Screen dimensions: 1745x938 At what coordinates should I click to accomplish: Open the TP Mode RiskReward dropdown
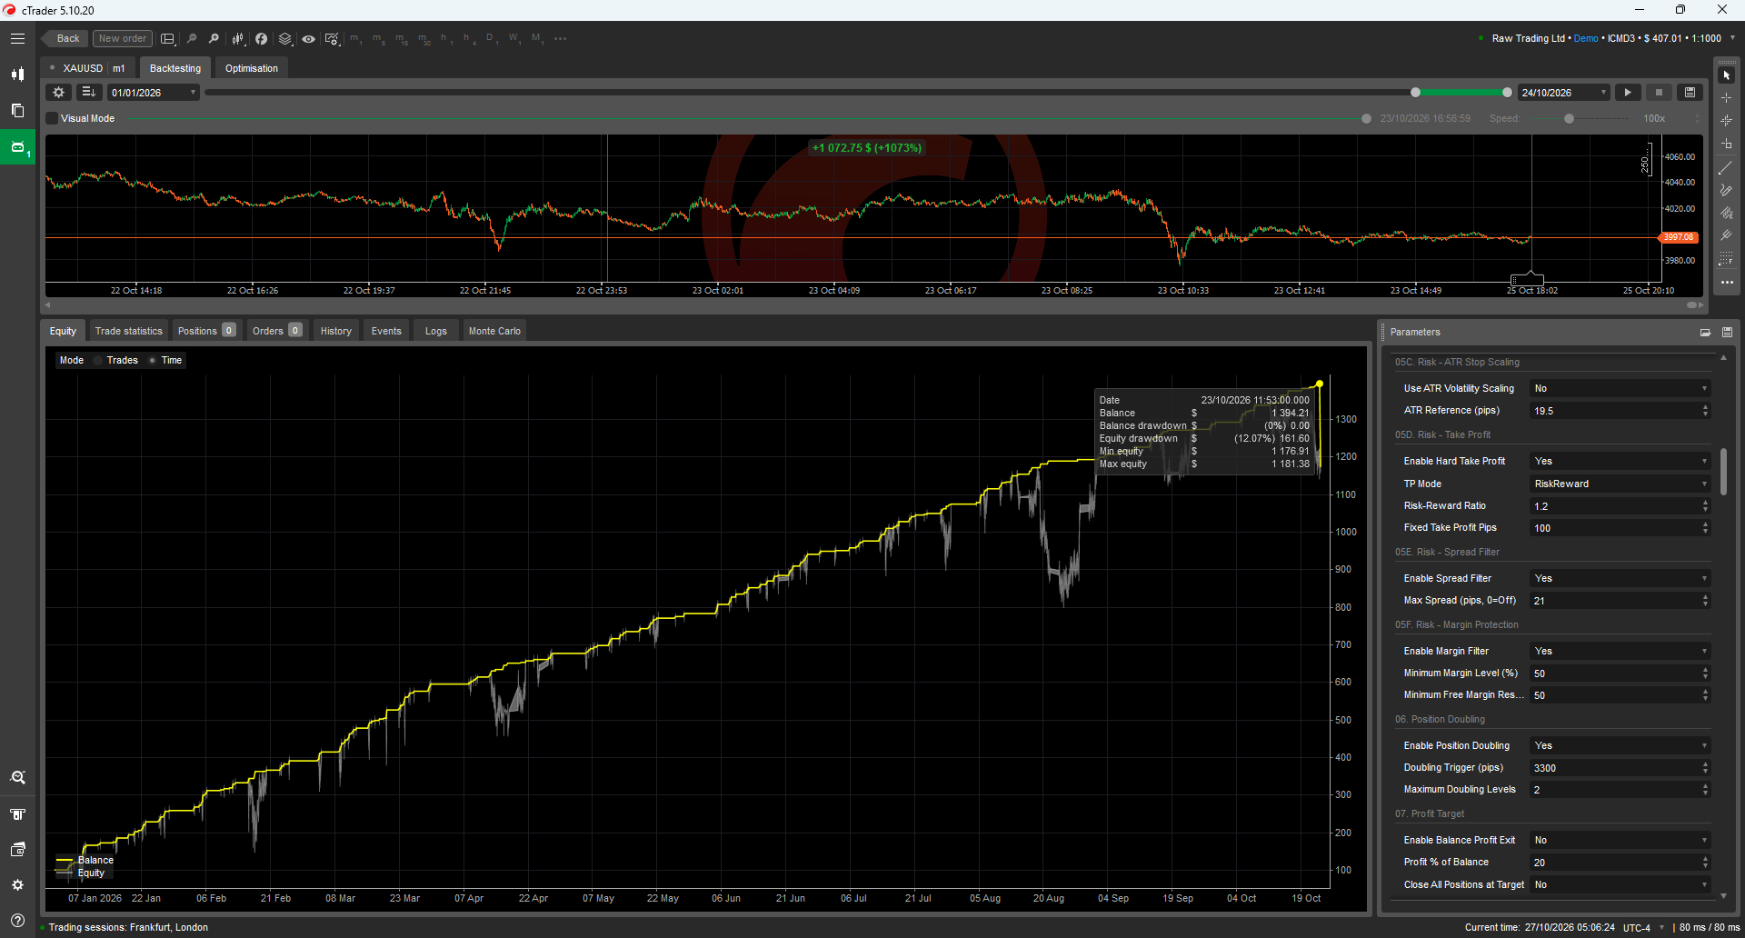1620,484
